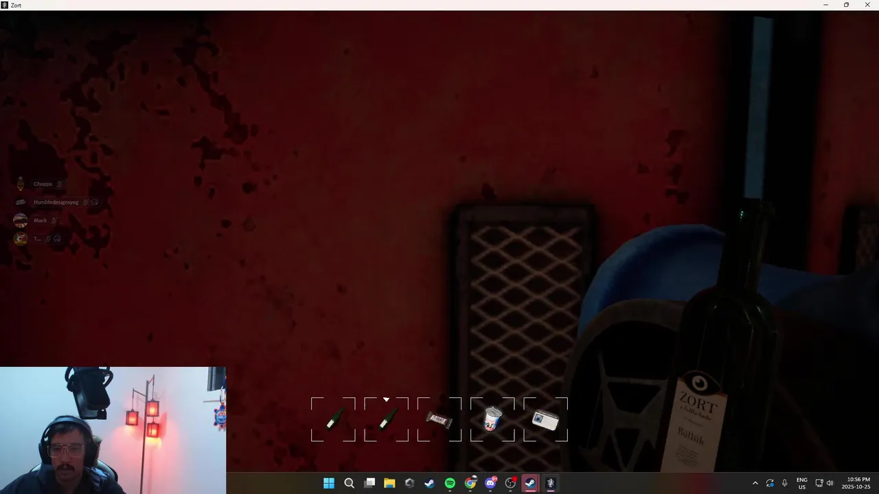Open Discord from the taskbar

pos(490,483)
